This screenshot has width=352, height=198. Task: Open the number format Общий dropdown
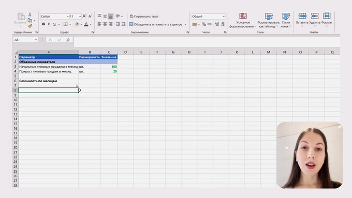[x=224, y=17]
